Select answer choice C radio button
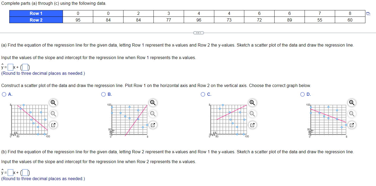 [x=203, y=94]
